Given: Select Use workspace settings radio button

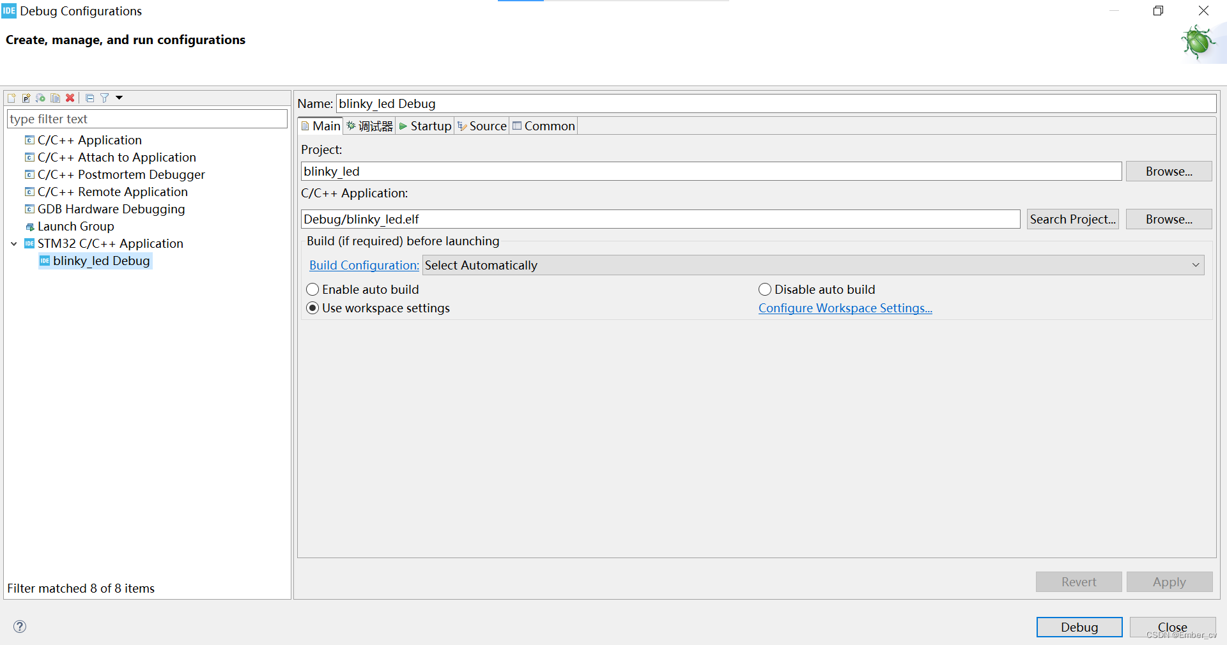Looking at the screenshot, I should pos(313,308).
